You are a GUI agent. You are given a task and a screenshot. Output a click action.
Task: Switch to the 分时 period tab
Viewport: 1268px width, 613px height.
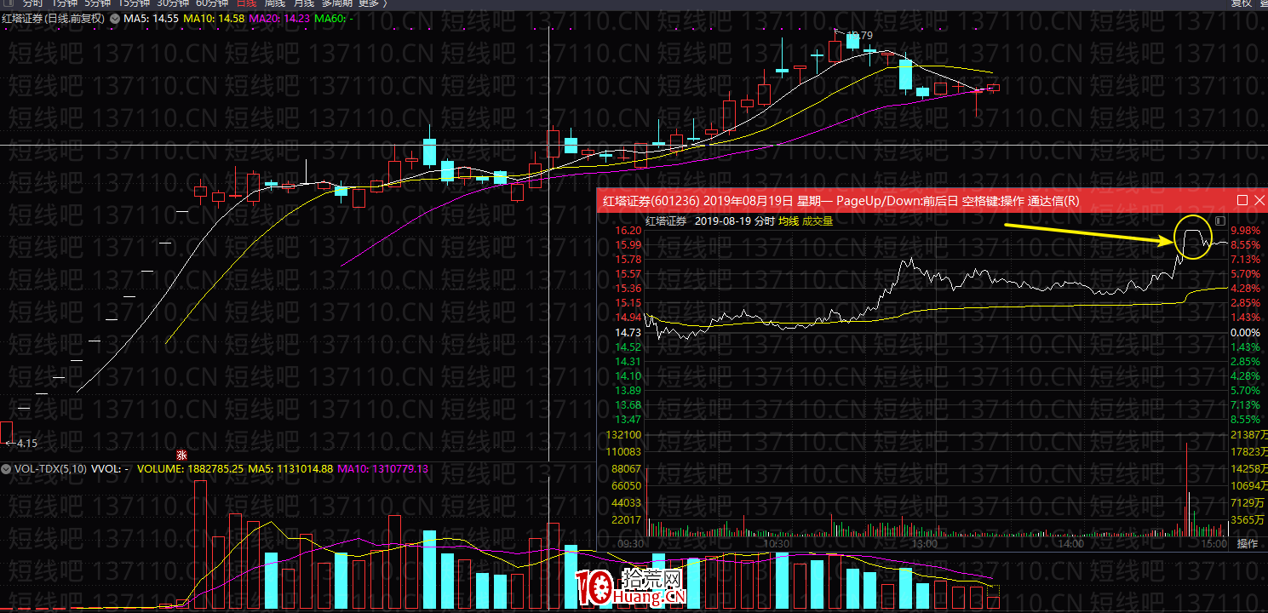[32, 3]
